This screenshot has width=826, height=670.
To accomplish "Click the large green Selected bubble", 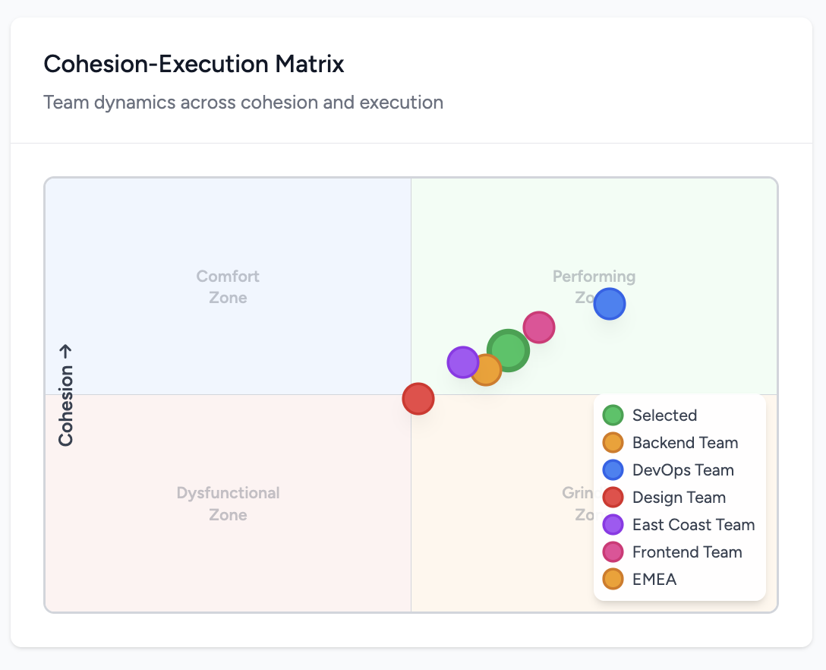I will (x=508, y=350).
